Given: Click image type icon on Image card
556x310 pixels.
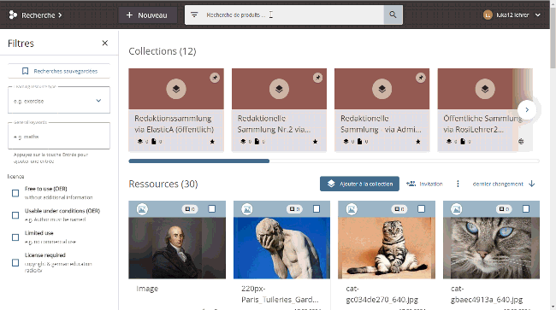Looking at the screenshot, I should (x=142, y=209).
